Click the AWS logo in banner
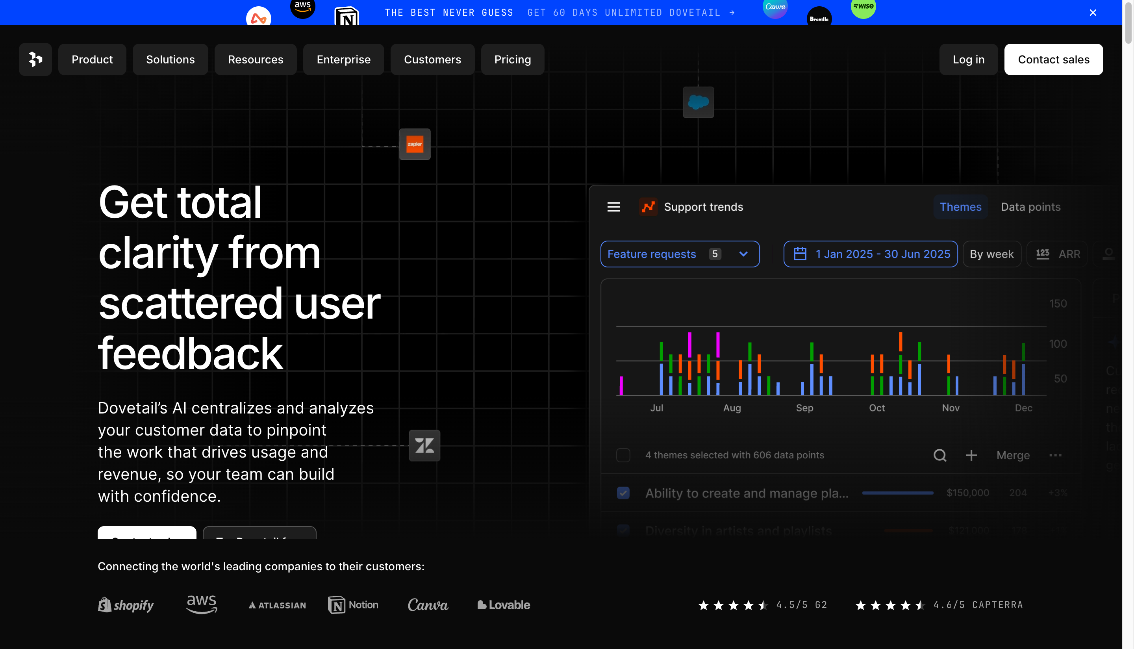The image size is (1134, 649). (302, 7)
